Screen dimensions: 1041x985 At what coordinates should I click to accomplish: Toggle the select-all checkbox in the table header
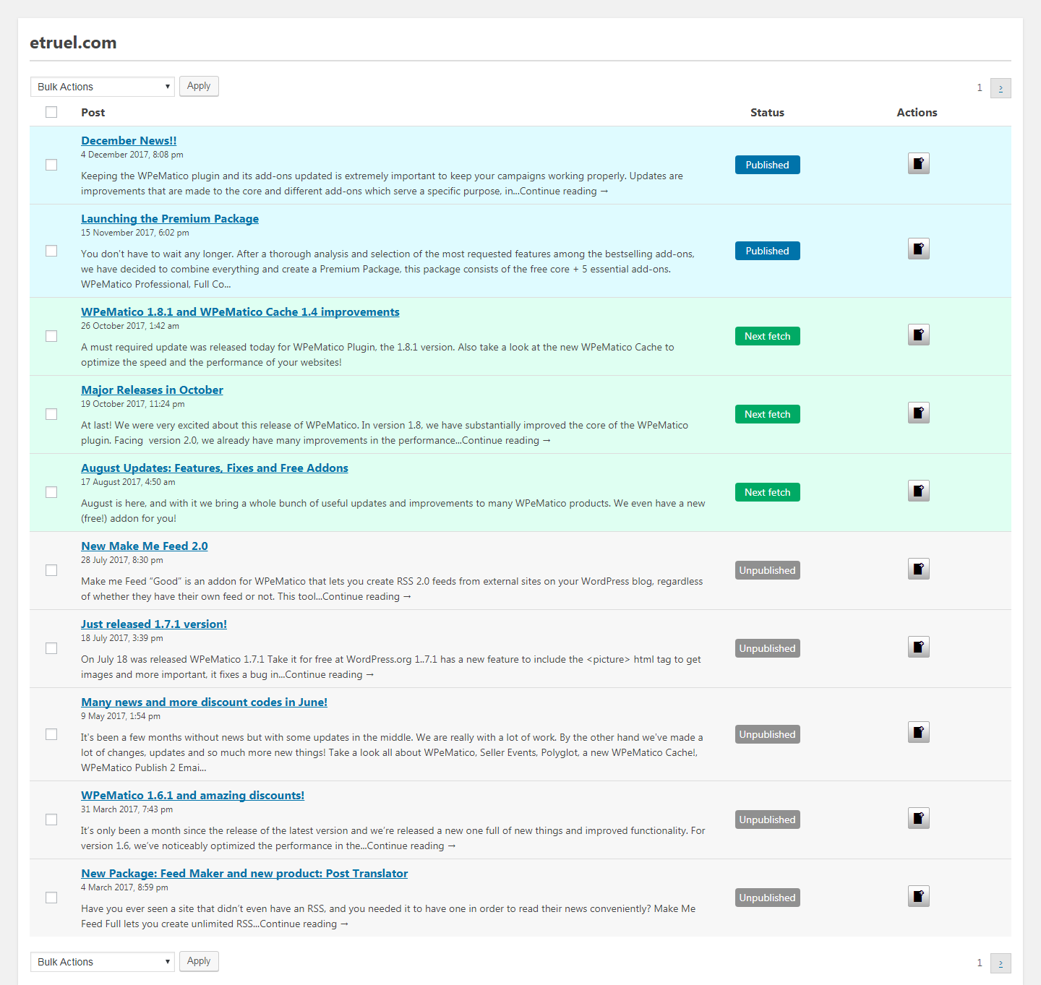(x=51, y=112)
